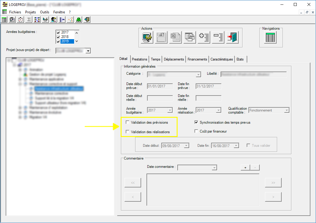Switch to the Déplacements tab

coord(174,59)
